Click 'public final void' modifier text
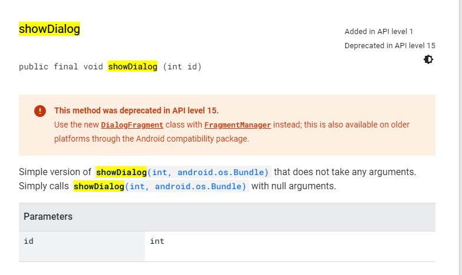 click(61, 67)
